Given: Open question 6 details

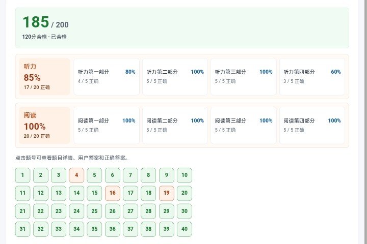Looking at the screenshot, I should pyautogui.click(x=113, y=175).
